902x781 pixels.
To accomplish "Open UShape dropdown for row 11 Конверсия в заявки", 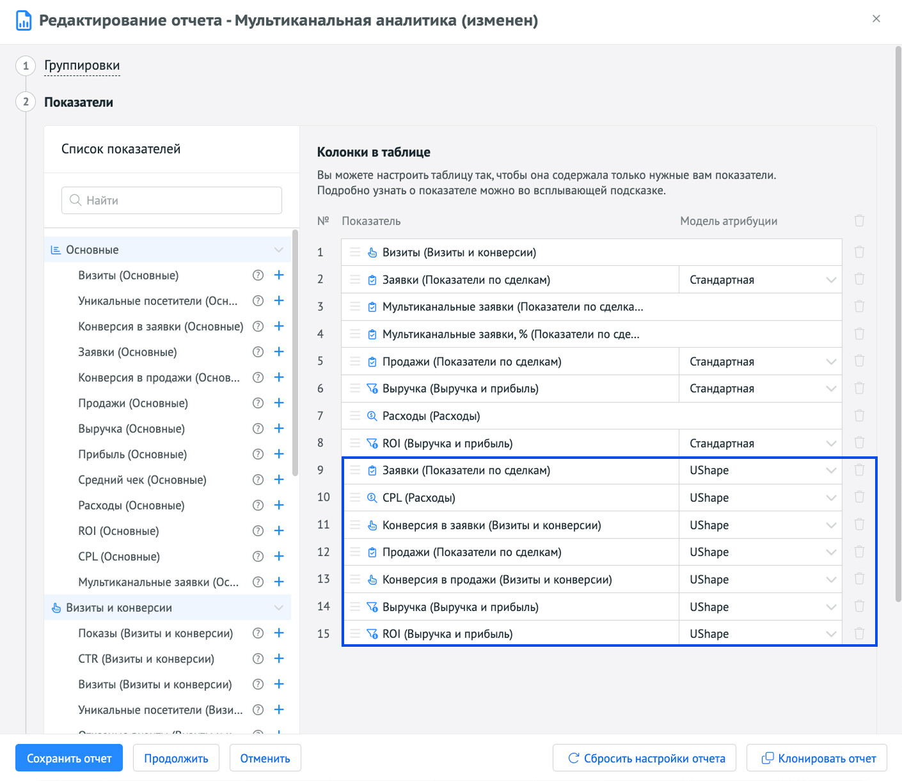I will [761, 525].
